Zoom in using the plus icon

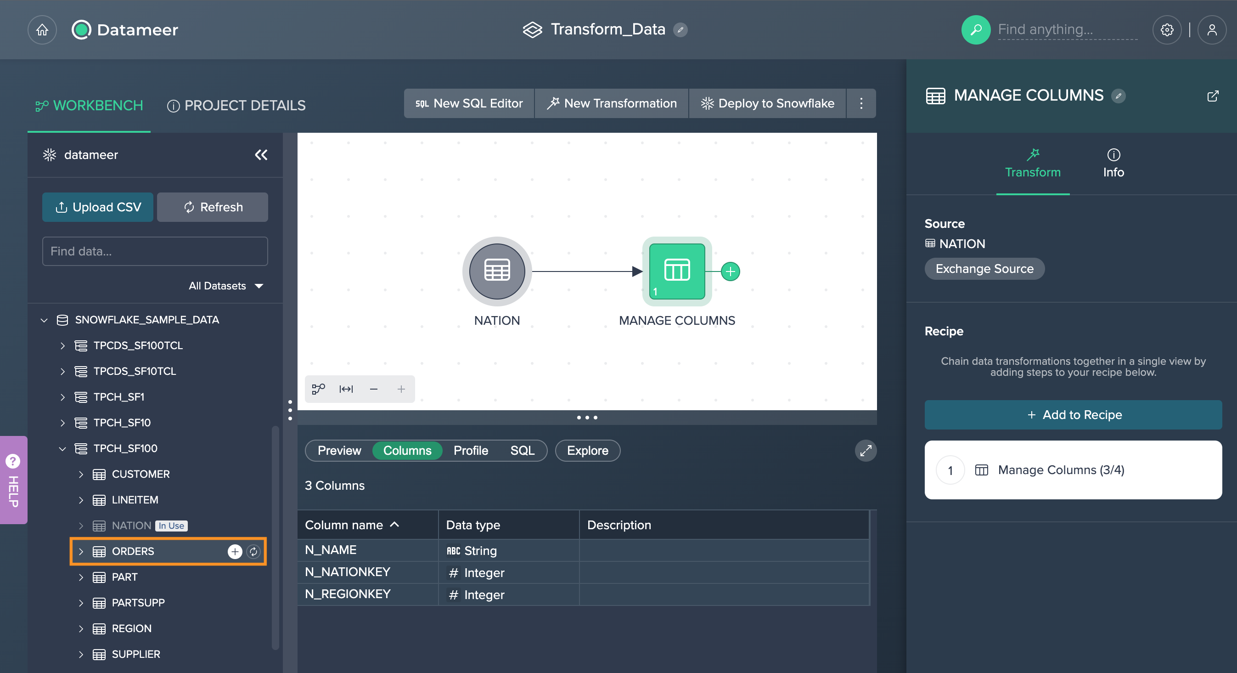[x=401, y=389]
